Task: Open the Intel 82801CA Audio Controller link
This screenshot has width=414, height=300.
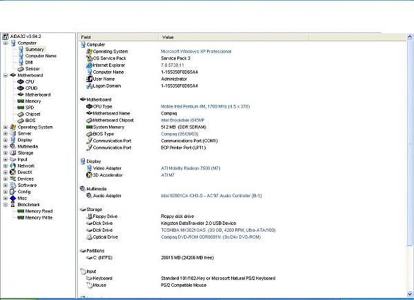Action: 211,195
